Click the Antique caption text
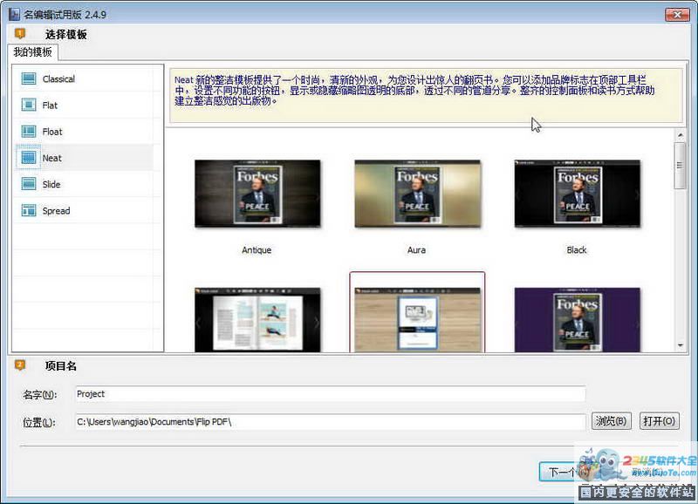 point(257,250)
